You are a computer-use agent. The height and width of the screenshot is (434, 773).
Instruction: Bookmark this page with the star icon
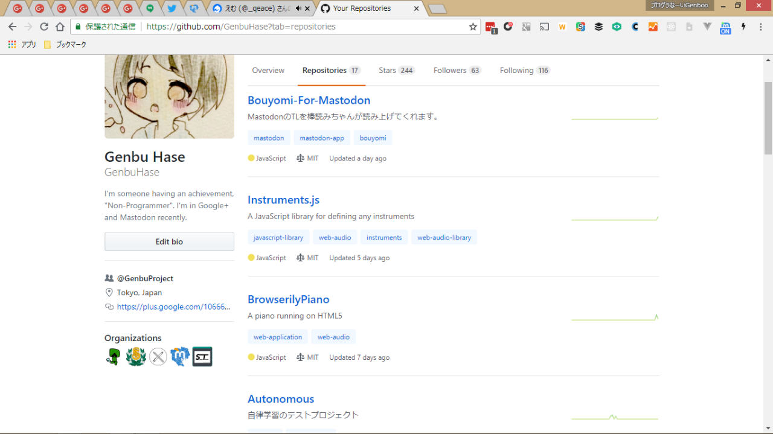473,27
